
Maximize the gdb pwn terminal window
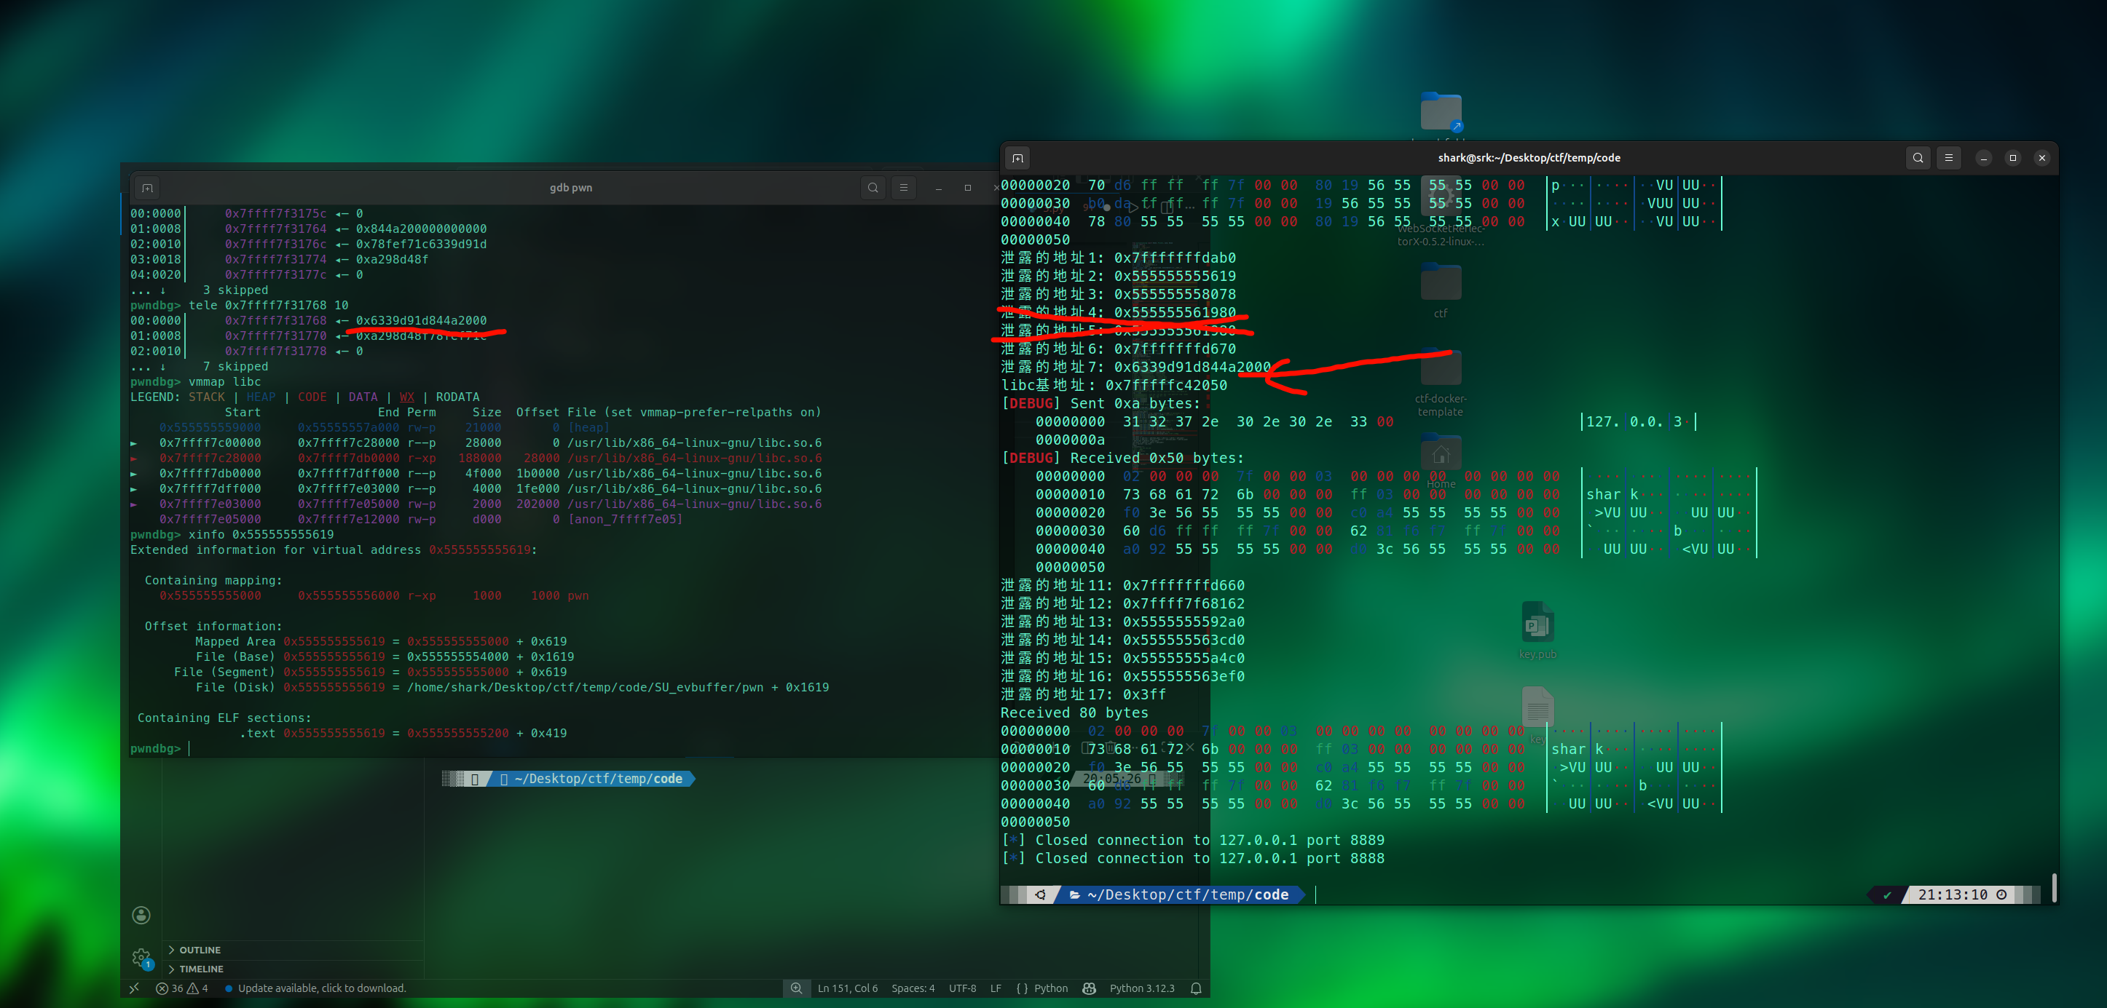coord(968,188)
